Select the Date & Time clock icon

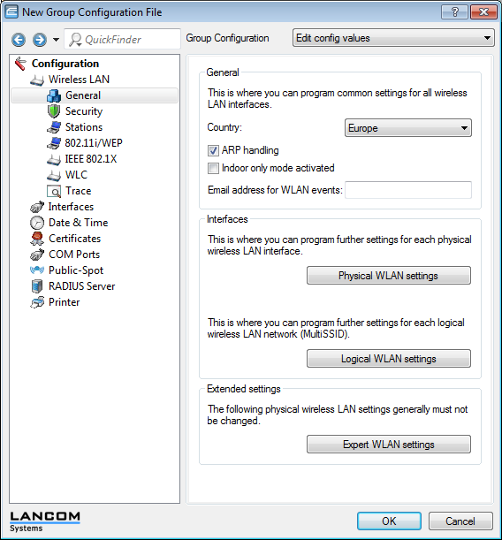click(37, 223)
